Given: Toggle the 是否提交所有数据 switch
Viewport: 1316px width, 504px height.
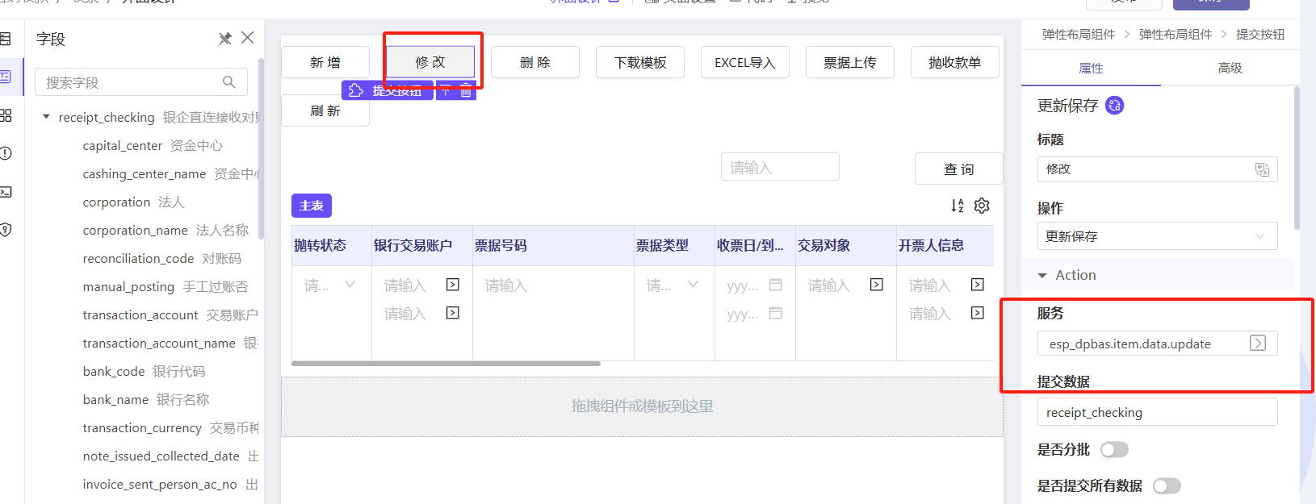Looking at the screenshot, I should (x=1167, y=485).
